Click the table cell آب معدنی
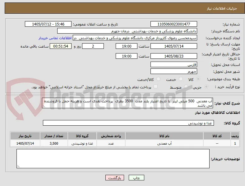Image resolution: width=245 pixels, height=186 pixels. coord(164,143)
